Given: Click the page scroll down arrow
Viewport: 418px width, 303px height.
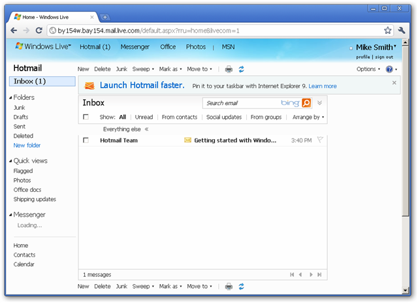Looking at the screenshot, I should coord(405,290).
